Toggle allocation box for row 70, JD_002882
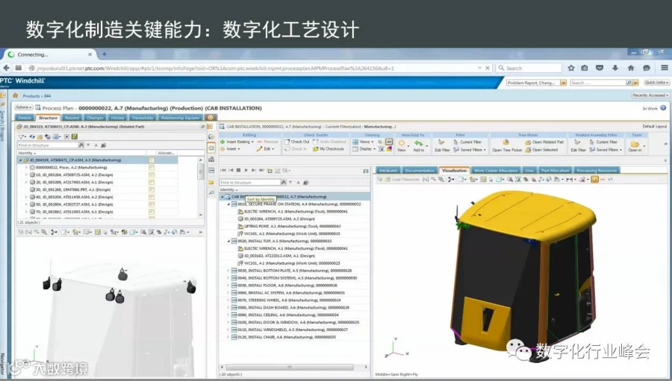Image resolution: width=672 pixels, height=381 pixels. pyautogui.click(x=152, y=212)
